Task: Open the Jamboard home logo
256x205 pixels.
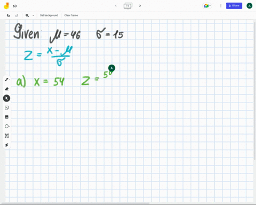Action: coord(6,6)
